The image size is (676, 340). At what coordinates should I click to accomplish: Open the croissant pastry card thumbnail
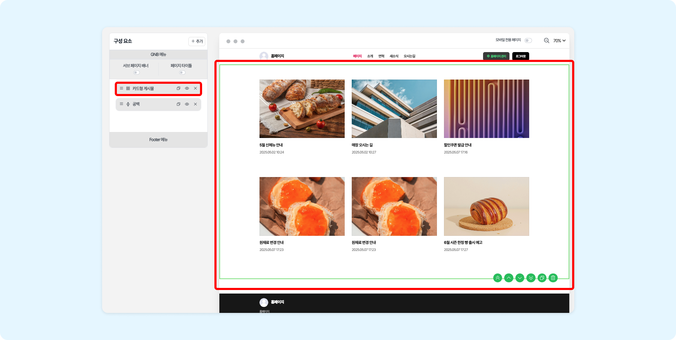[487, 206]
